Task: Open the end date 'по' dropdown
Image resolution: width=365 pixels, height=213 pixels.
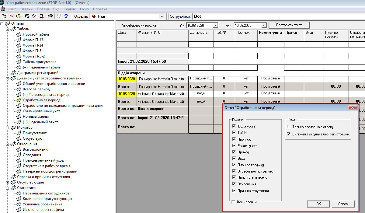Action: coord(264,25)
